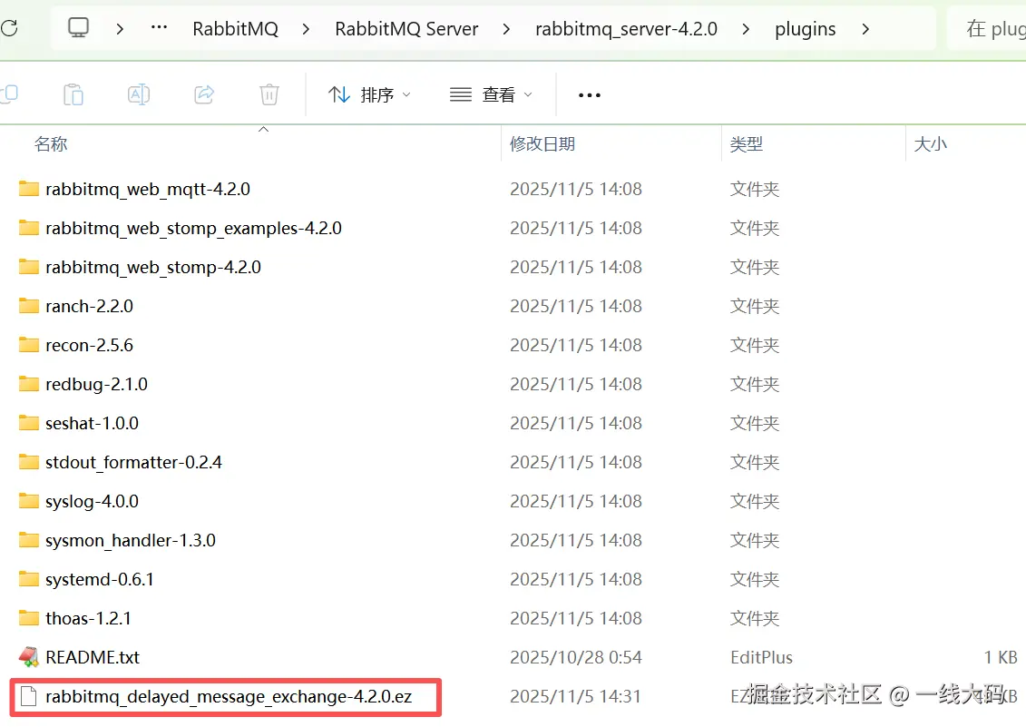Viewport: 1026px width, 727px height.
Task: Click the 1 KB size cell
Action: pos(1001,658)
